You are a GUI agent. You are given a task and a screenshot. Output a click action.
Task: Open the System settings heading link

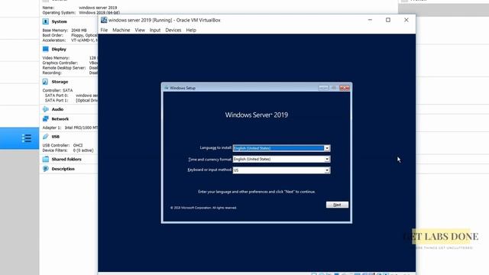(x=60, y=21)
